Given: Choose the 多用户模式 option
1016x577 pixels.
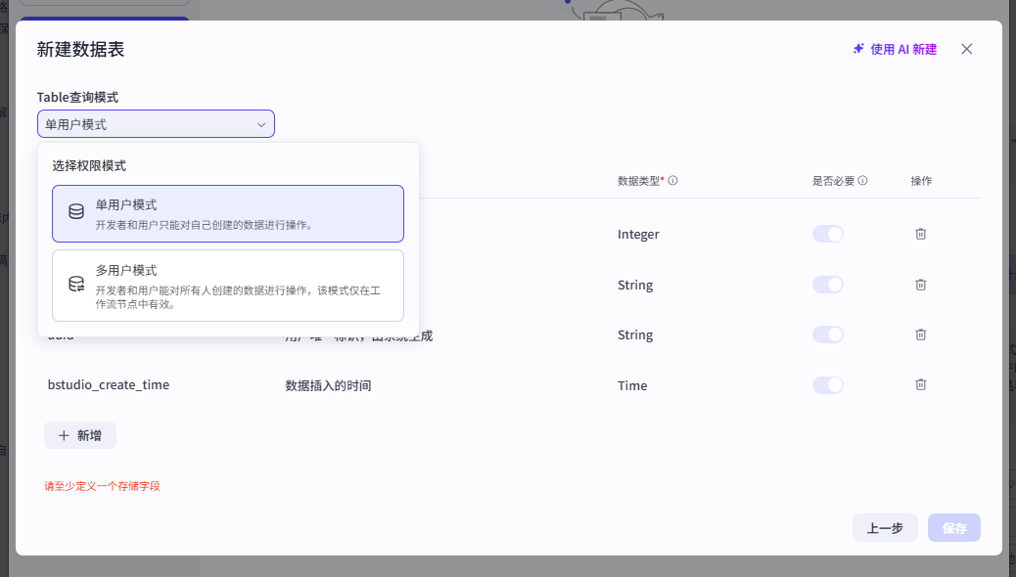Looking at the screenshot, I should 227,285.
